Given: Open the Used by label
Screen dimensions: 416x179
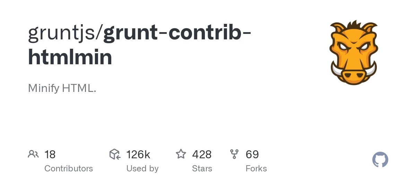Looking at the screenshot, I should click(x=142, y=169).
